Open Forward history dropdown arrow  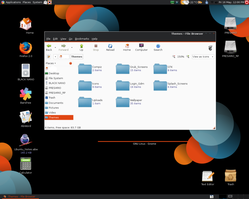click(x=72, y=48)
